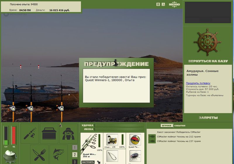234x164 pixels.
Task: Pause the game with pause icon
Action: click(x=158, y=4)
